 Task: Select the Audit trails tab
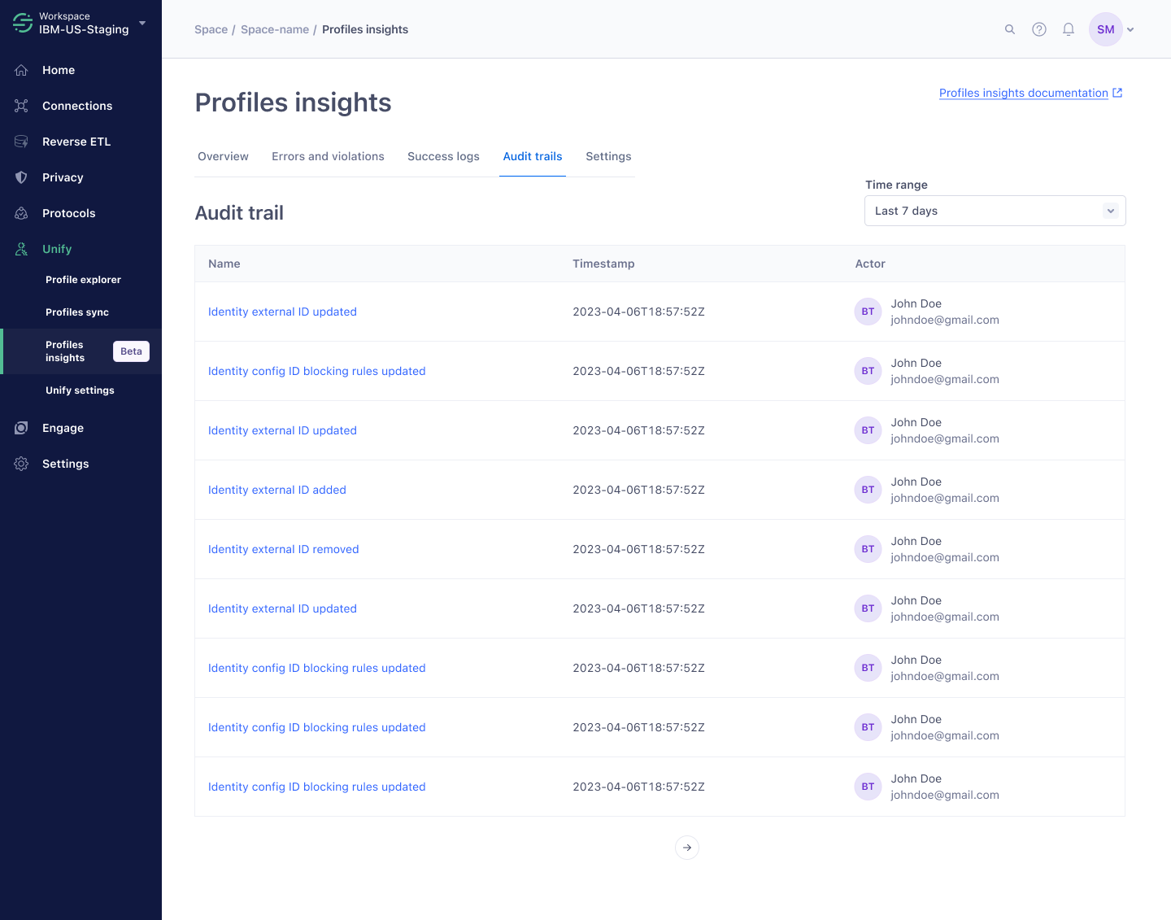tap(533, 156)
